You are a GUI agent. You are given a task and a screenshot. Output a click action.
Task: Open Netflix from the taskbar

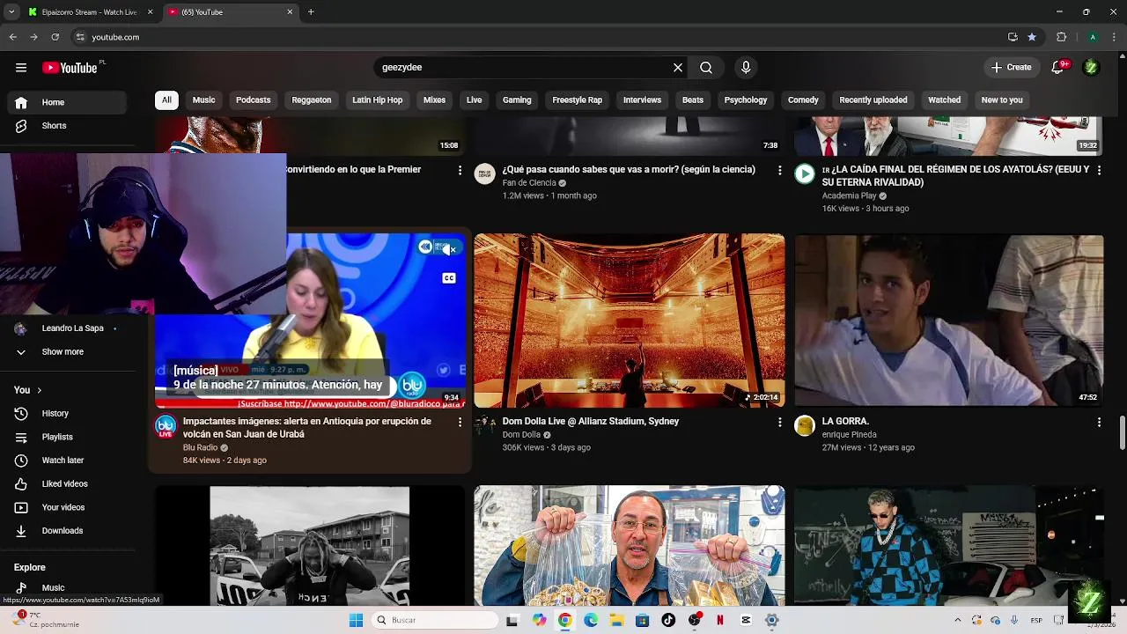(x=720, y=620)
